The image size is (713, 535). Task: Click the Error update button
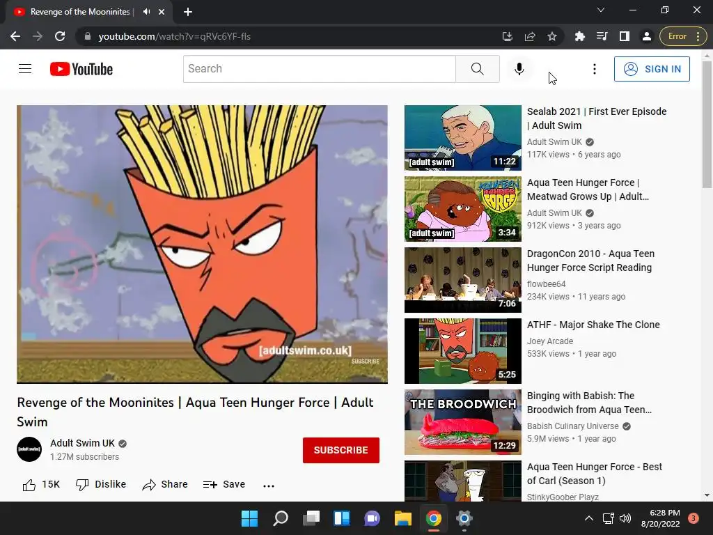684,36
